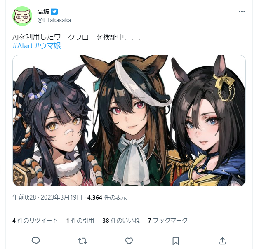
Task: Click the 7 ブックマーク count
Action: (x=168, y=221)
